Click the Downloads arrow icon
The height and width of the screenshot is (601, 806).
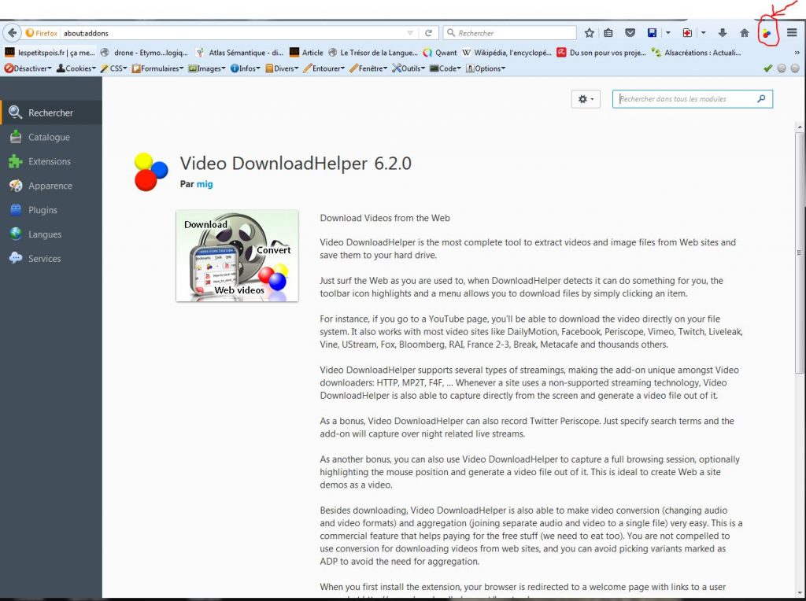pos(723,33)
